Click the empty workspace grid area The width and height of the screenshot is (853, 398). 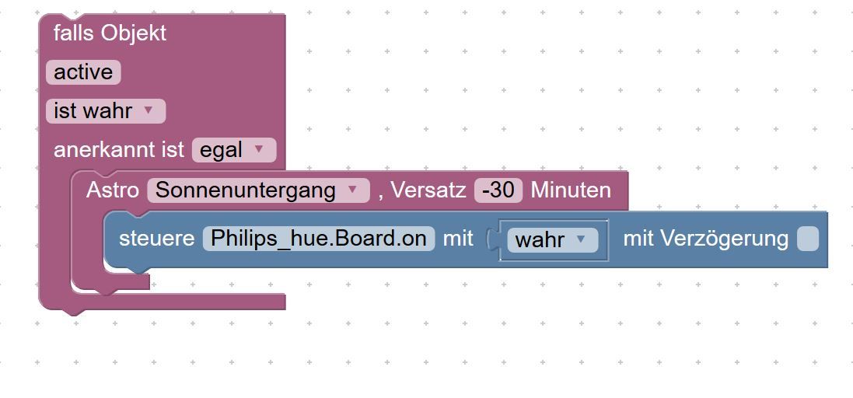(544, 342)
